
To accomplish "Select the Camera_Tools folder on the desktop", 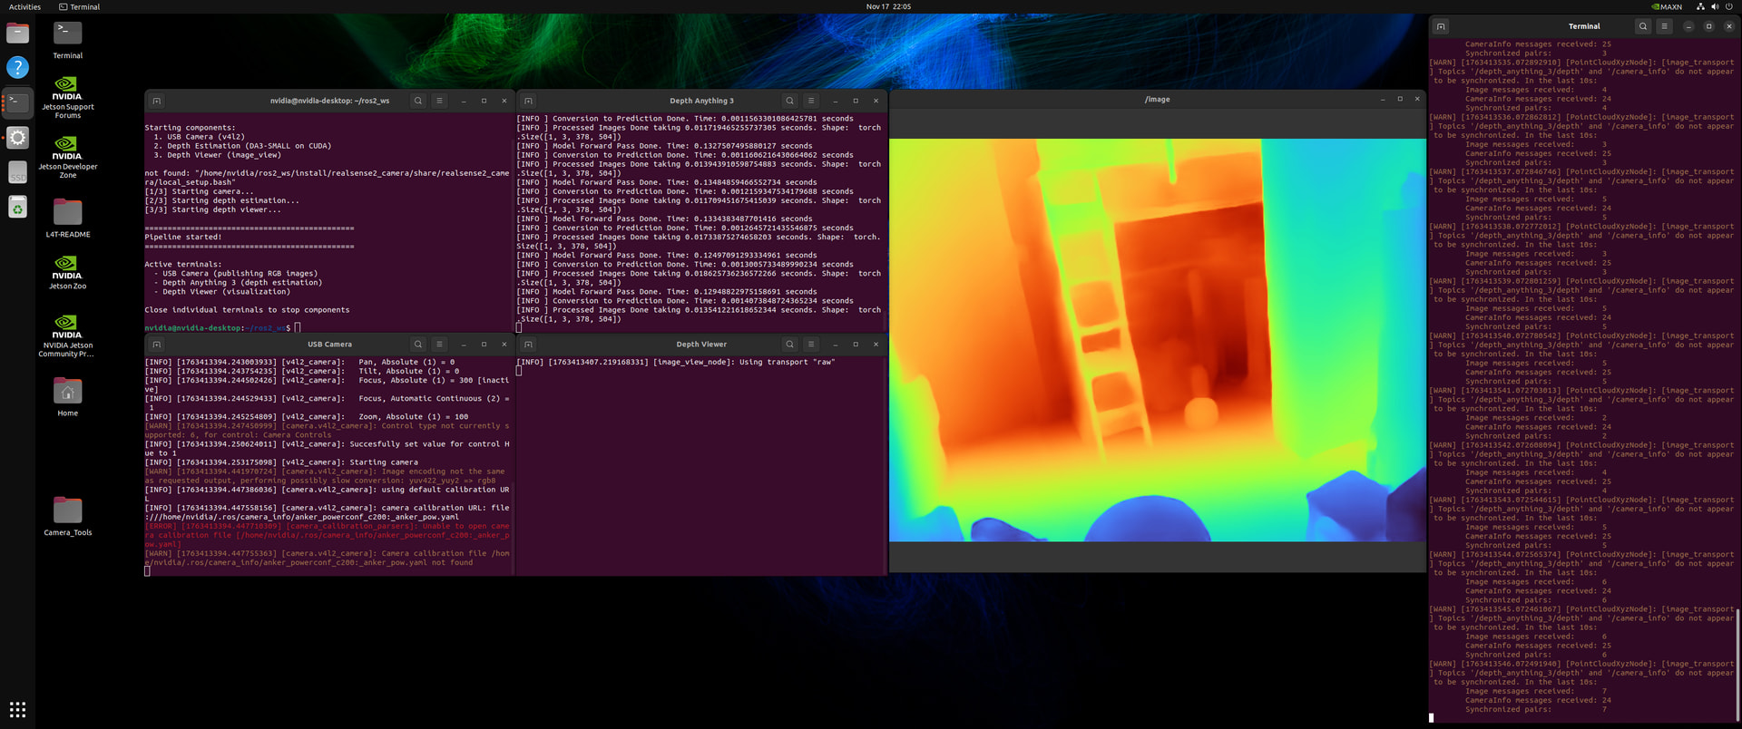I will coord(67,516).
